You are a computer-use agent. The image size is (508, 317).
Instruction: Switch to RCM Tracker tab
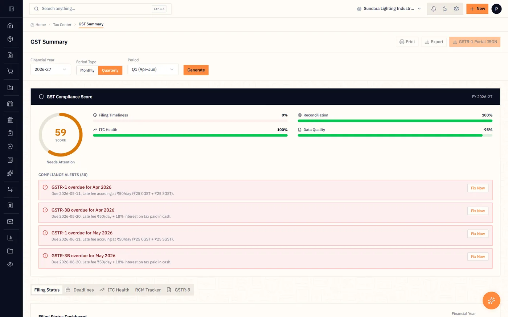pos(148,290)
